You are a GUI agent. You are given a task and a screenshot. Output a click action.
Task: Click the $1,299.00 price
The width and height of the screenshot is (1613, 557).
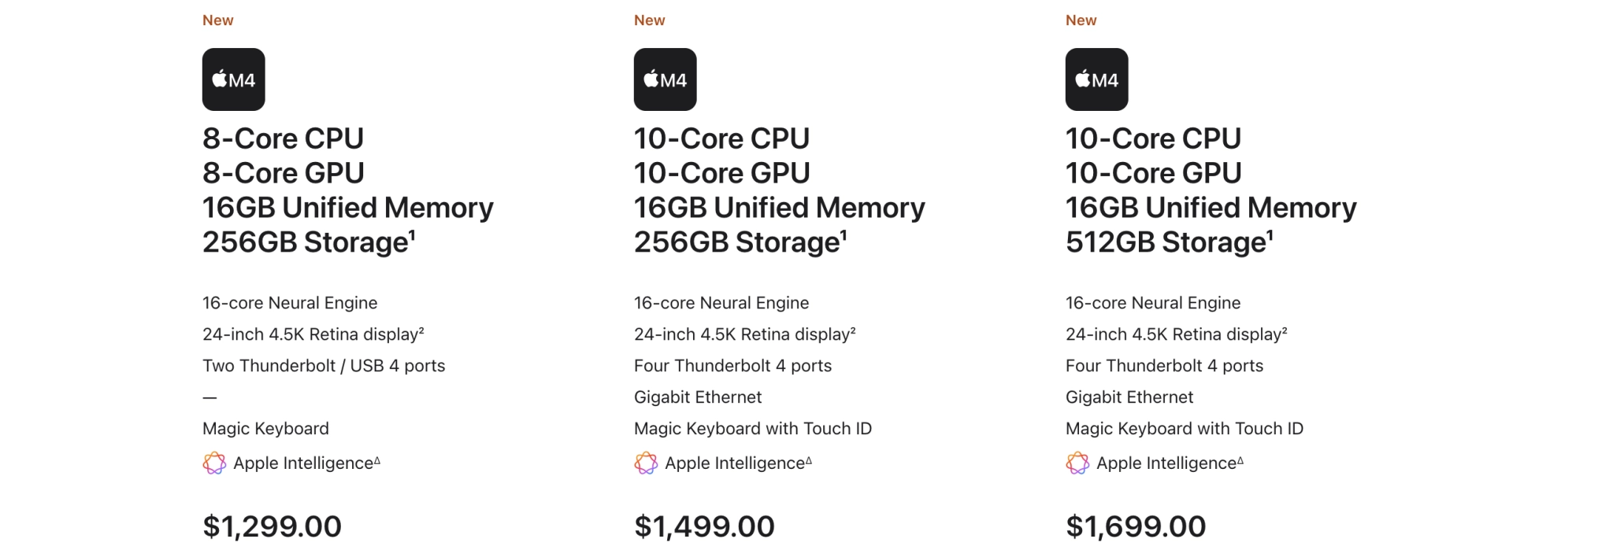272,526
